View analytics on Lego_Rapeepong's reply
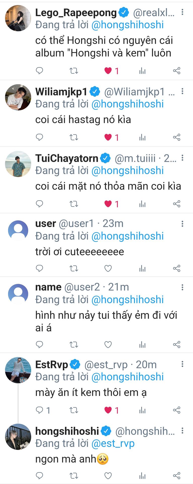This screenshot has height=484, width=193. pyautogui.click(x=142, y=71)
